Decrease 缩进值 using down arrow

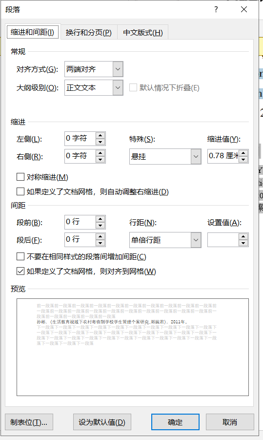(243, 160)
